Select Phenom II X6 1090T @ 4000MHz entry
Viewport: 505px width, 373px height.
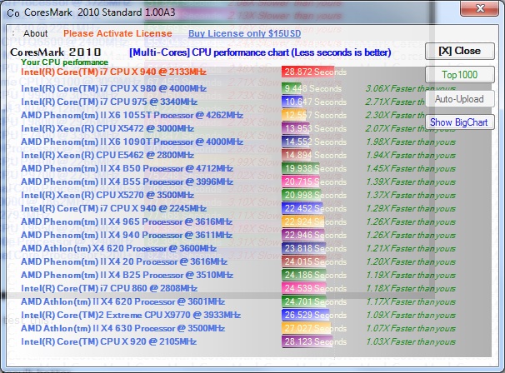(132, 142)
